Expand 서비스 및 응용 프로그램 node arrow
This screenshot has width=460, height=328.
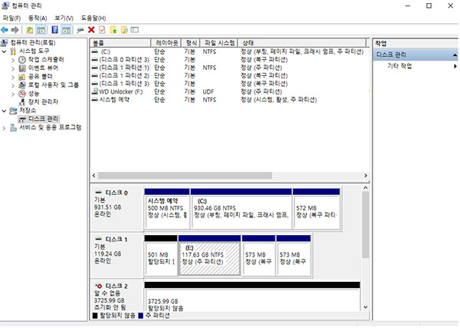click(x=4, y=128)
